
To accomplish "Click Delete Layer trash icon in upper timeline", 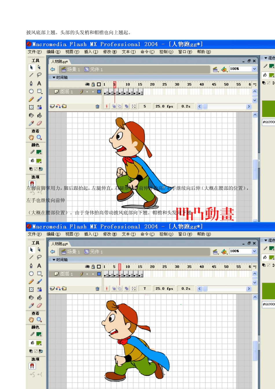I will tap(98, 107).
